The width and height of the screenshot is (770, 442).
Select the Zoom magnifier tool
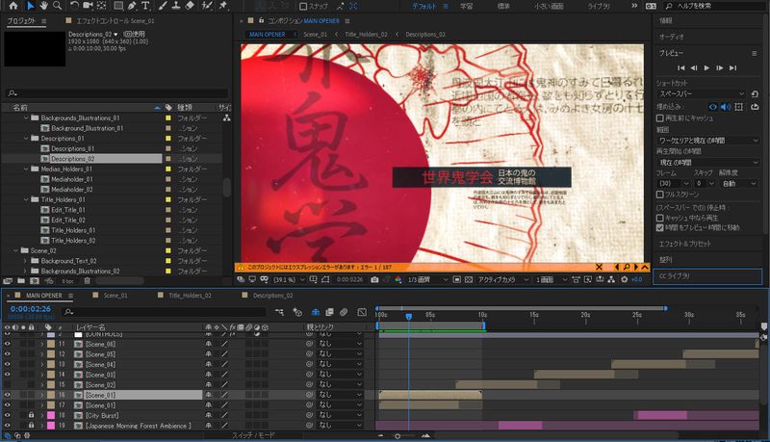(59, 6)
